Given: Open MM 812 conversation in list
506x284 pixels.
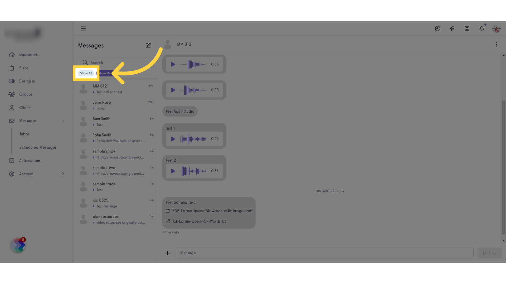Looking at the screenshot, I should click(x=116, y=89).
